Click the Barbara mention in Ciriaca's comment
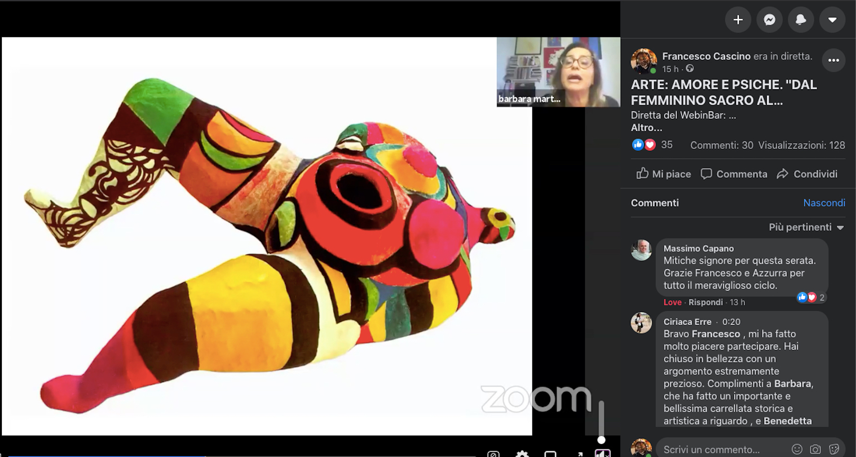The width and height of the screenshot is (856, 457). click(x=792, y=383)
